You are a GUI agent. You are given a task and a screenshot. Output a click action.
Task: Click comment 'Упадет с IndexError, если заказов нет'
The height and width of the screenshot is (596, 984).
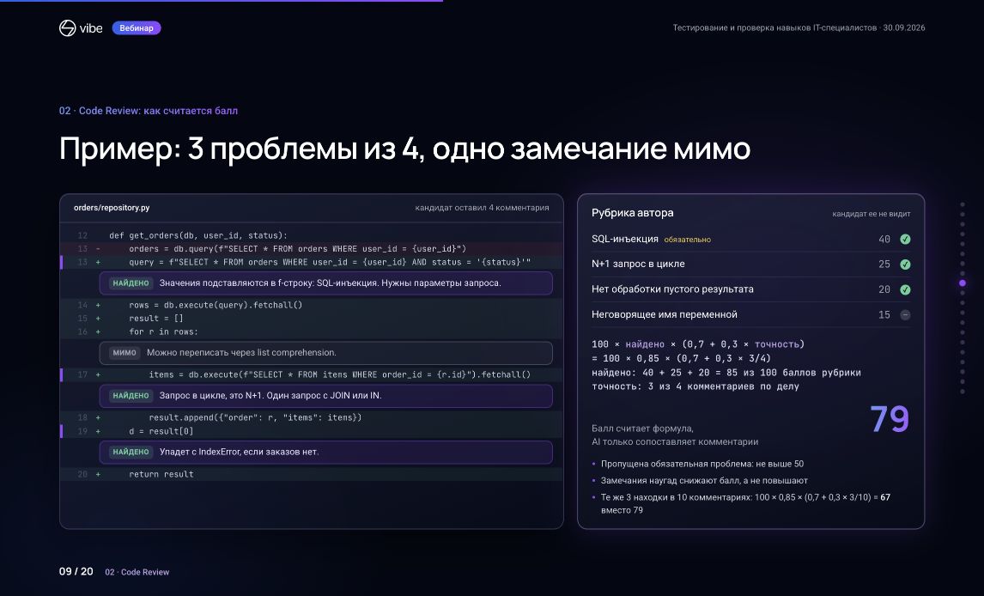point(325,452)
